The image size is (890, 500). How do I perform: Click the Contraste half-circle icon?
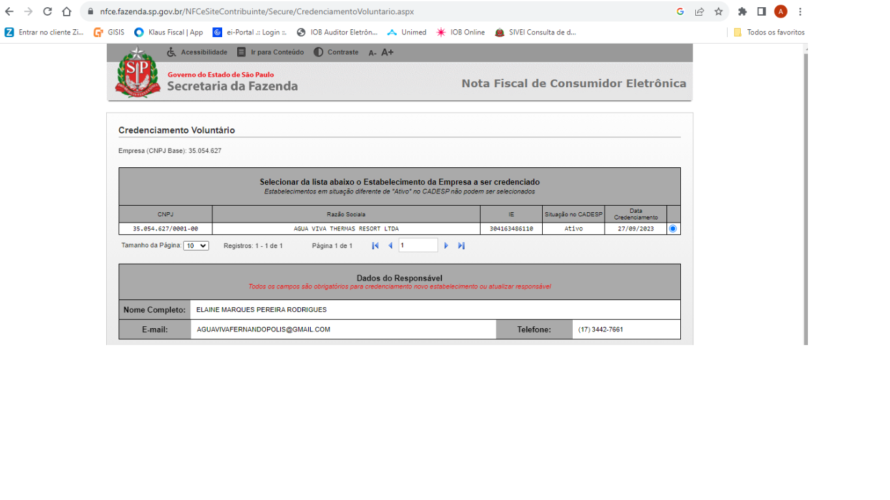[x=318, y=52]
